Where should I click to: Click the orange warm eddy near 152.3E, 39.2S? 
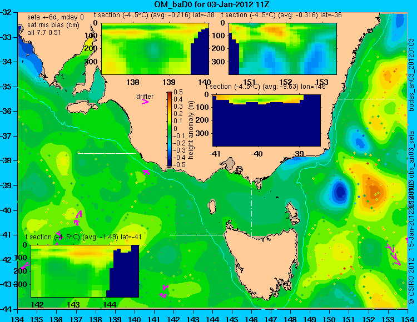pos(374,190)
